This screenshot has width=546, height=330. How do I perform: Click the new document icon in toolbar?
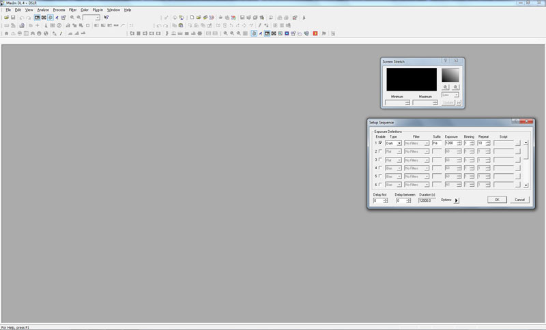(192, 17)
